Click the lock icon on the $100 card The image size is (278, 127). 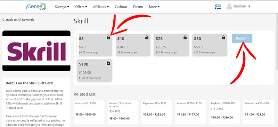pos(108,63)
